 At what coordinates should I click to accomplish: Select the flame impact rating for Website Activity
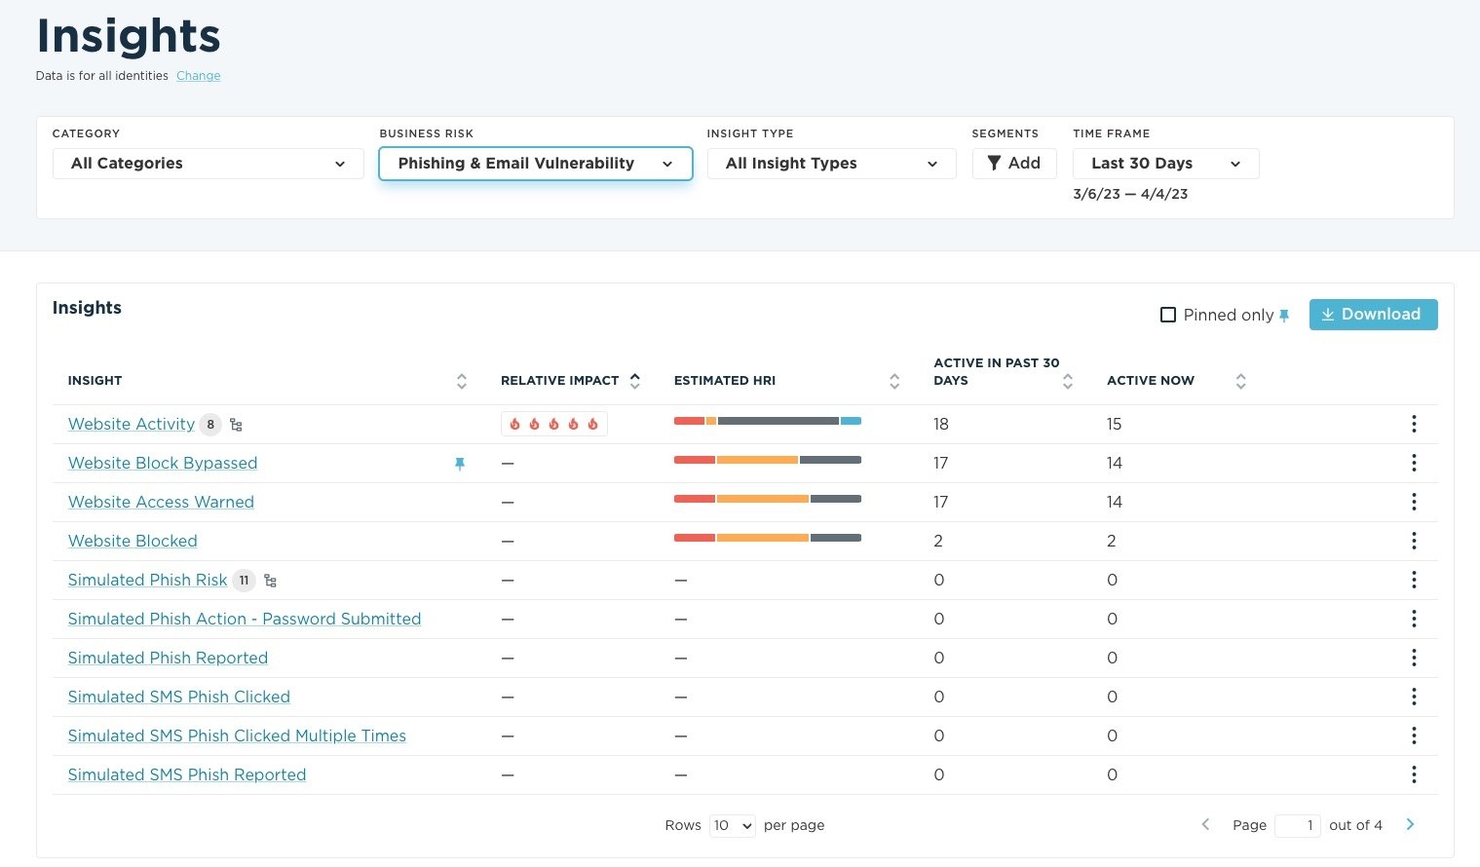(x=553, y=423)
